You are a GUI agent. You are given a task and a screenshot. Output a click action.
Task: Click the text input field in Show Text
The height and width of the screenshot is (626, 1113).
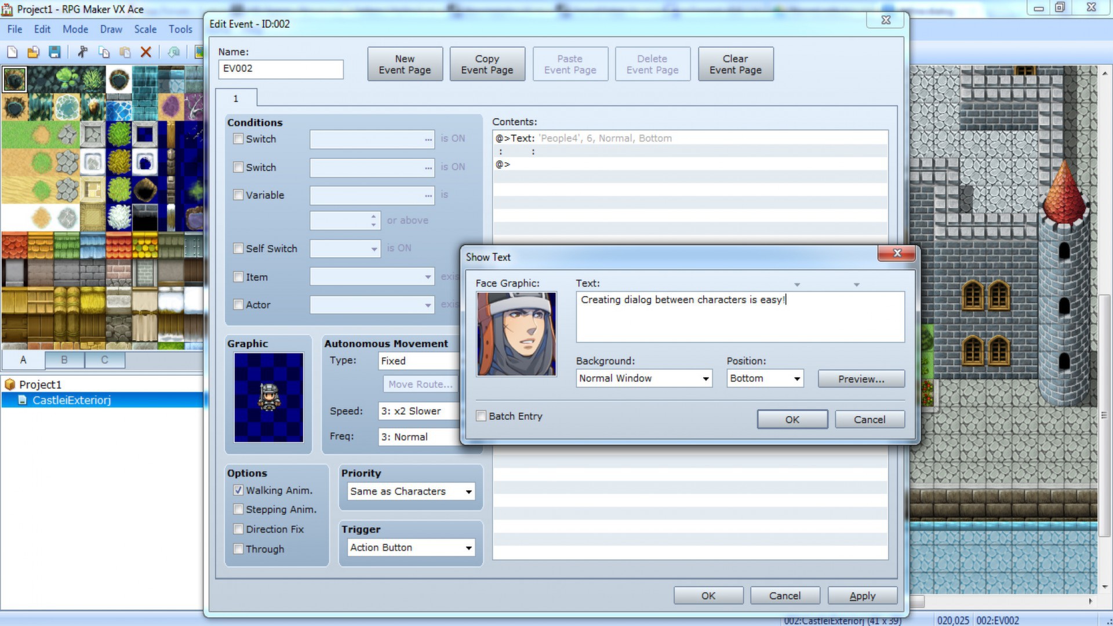pyautogui.click(x=740, y=315)
